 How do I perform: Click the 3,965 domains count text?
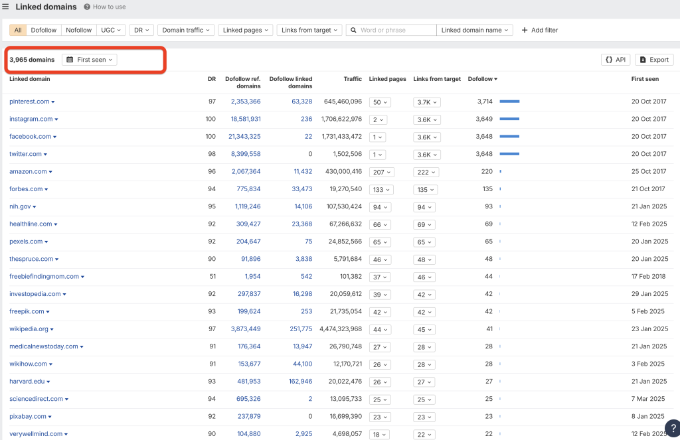[x=32, y=60]
